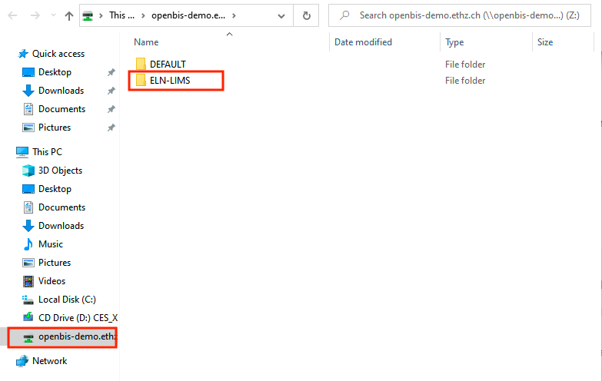
Task: Refresh the current folder view
Action: coord(306,15)
